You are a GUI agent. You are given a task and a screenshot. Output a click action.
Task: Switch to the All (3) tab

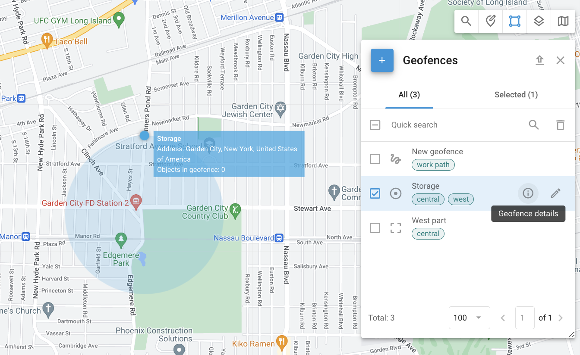pyautogui.click(x=409, y=95)
